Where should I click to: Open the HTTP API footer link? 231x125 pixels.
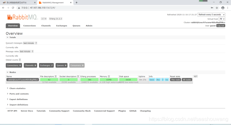[x=12, y=111]
